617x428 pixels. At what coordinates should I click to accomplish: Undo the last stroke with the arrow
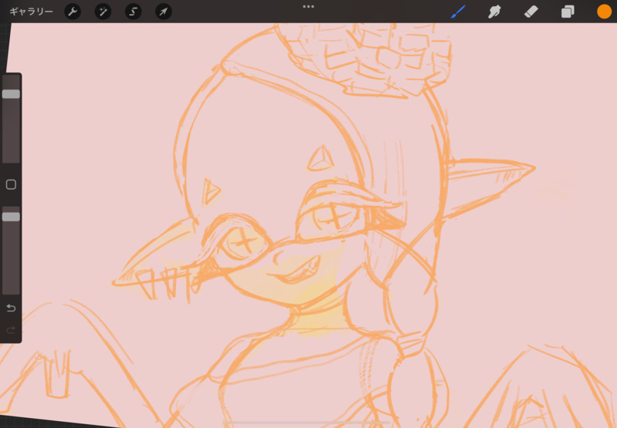pyautogui.click(x=11, y=308)
